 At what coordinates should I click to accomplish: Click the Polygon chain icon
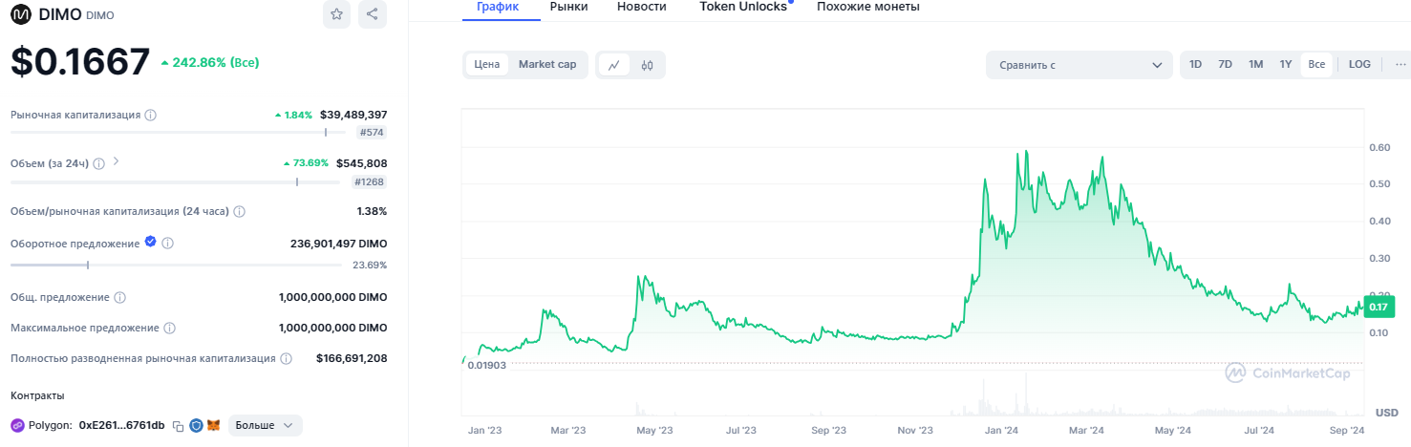pyautogui.click(x=17, y=425)
